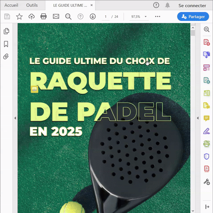The height and width of the screenshot is (213, 213).
Task: Select the Edit PDF tool
Action: click(x=207, y=67)
